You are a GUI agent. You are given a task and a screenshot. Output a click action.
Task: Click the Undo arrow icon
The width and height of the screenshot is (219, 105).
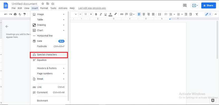(6, 14)
